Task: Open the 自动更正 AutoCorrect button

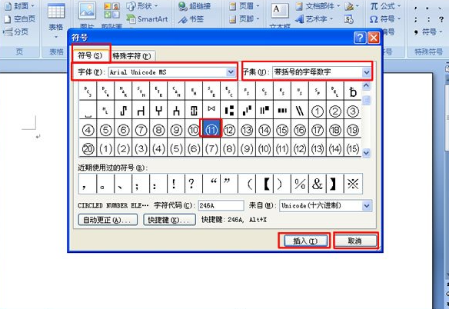Action: pos(108,220)
